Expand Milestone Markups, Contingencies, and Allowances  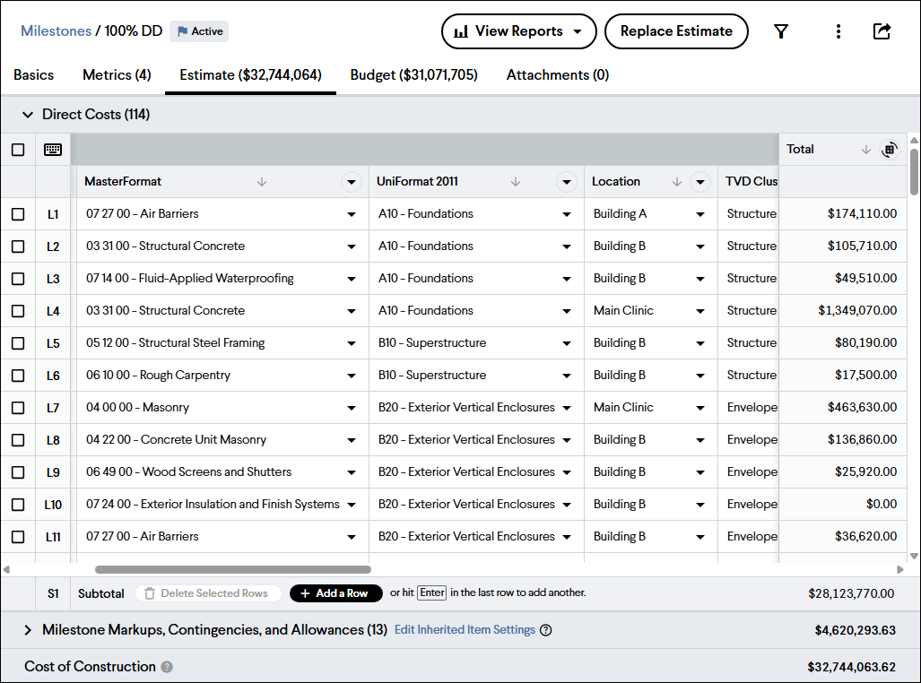point(27,630)
